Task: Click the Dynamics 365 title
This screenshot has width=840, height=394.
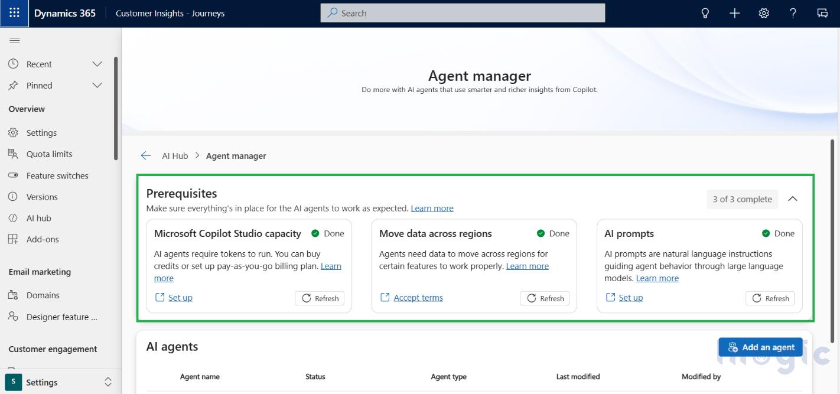Action: coord(65,13)
